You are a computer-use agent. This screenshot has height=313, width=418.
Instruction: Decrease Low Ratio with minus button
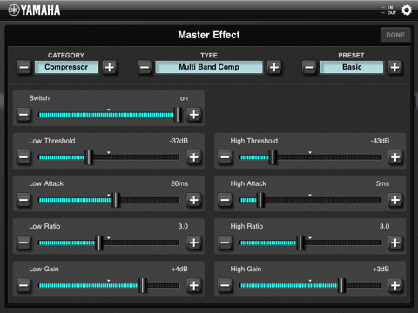(24, 243)
